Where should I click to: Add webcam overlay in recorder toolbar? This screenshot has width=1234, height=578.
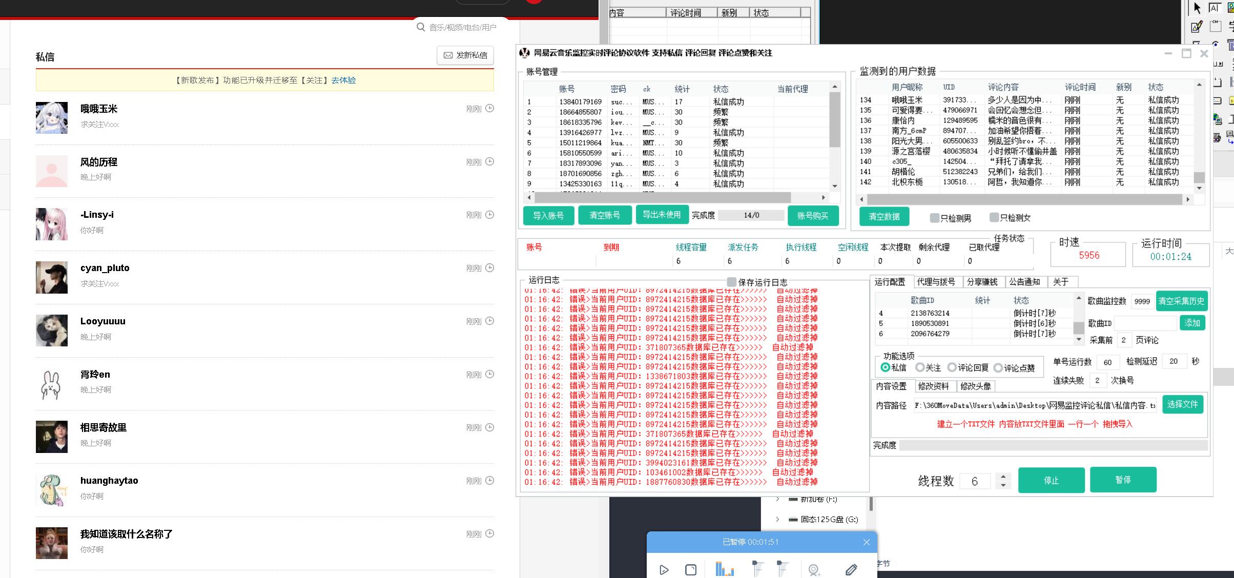pos(813,570)
